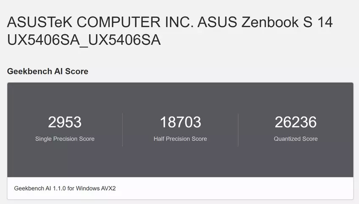
Task: Click the Single Precision Score label
Action: point(65,139)
